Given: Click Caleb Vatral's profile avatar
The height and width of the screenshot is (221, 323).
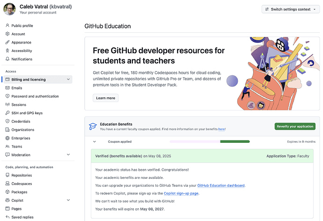Looking at the screenshot, I should pyautogui.click(x=9, y=9).
